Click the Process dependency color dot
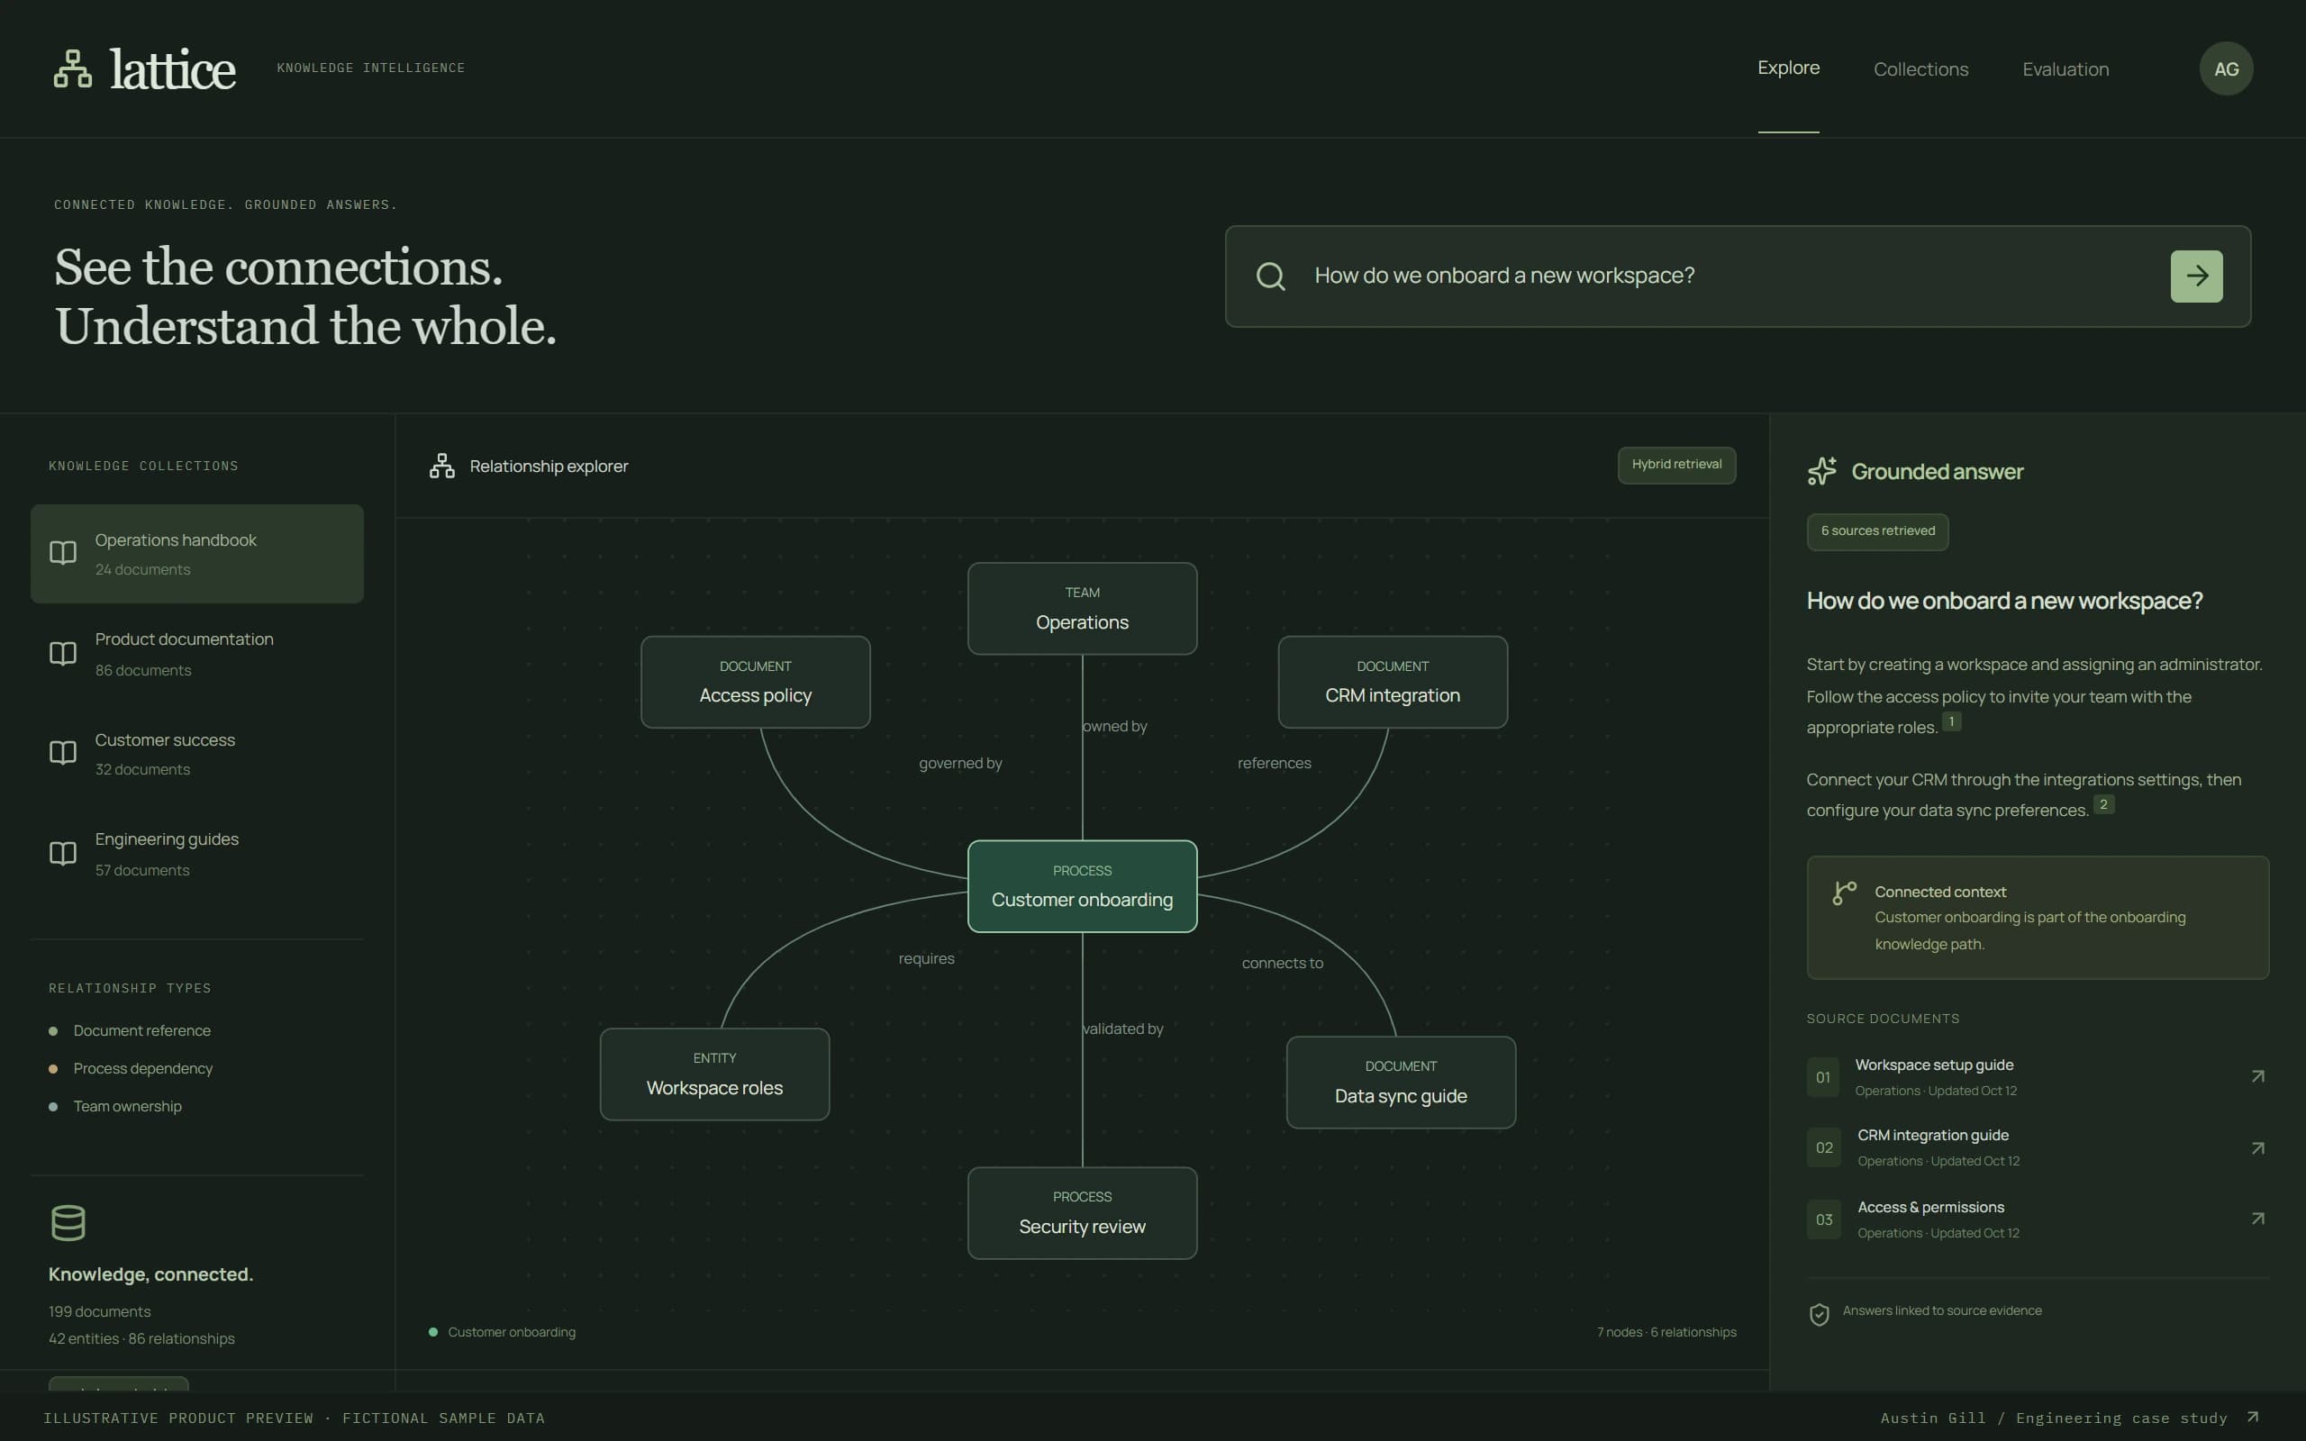Image resolution: width=2306 pixels, height=1441 pixels. tap(53, 1069)
